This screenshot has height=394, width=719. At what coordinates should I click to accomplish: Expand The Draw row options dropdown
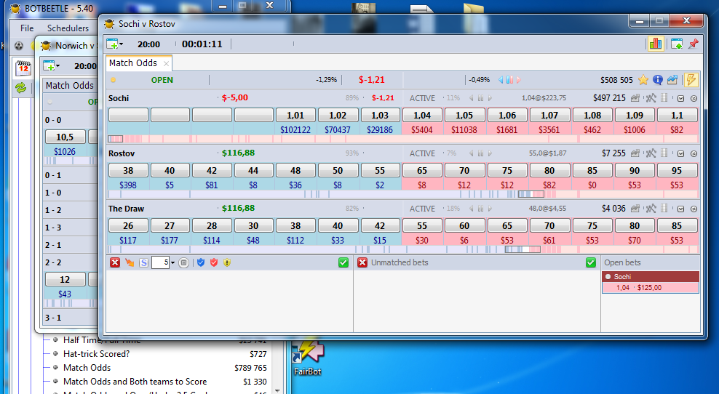(x=681, y=209)
